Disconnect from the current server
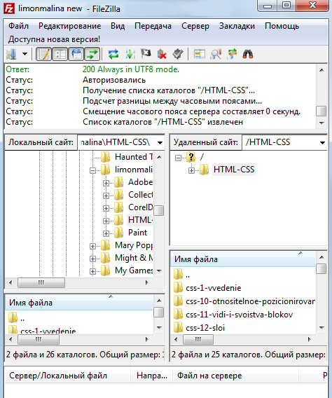The width and height of the screenshot is (332, 398). 162,54
